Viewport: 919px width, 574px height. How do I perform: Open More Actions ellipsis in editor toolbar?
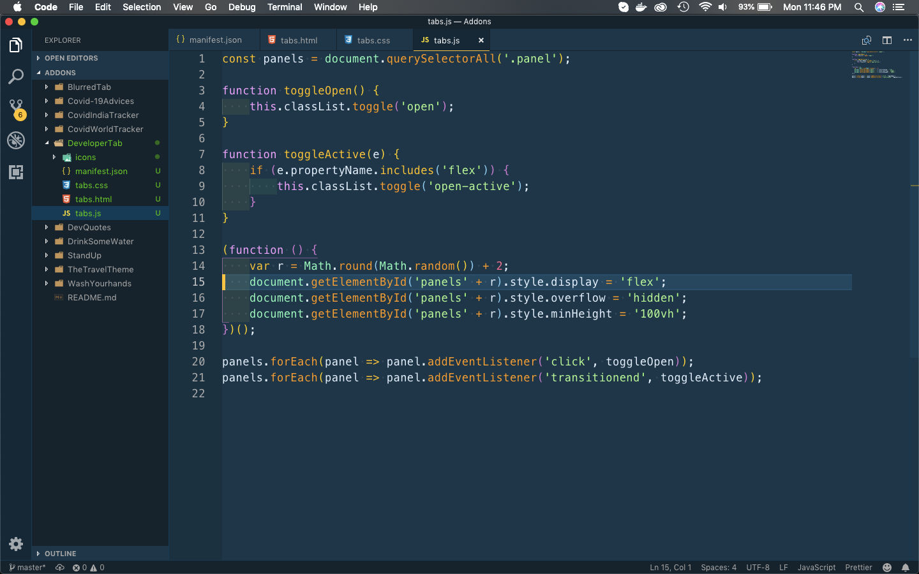pos(908,40)
